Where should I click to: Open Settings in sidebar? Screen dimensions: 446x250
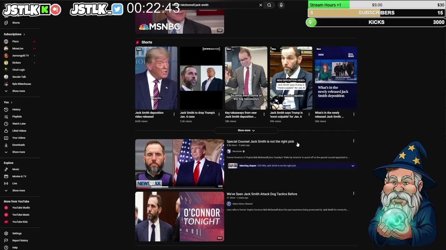coord(17,233)
